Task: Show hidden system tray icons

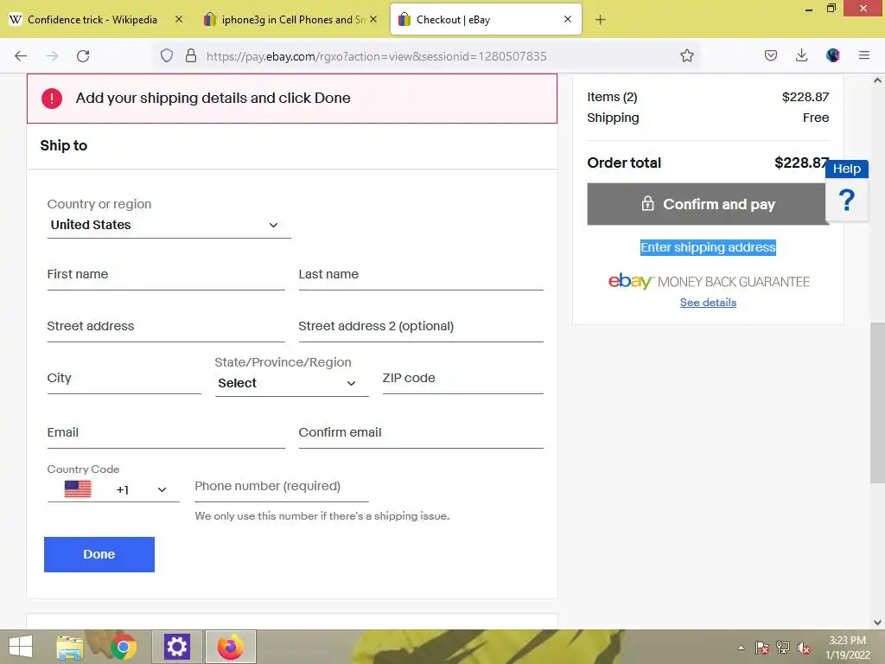Action: click(x=741, y=648)
